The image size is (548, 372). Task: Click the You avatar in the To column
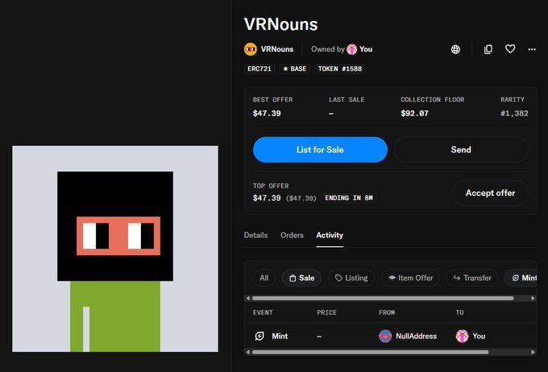click(x=462, y=336)
